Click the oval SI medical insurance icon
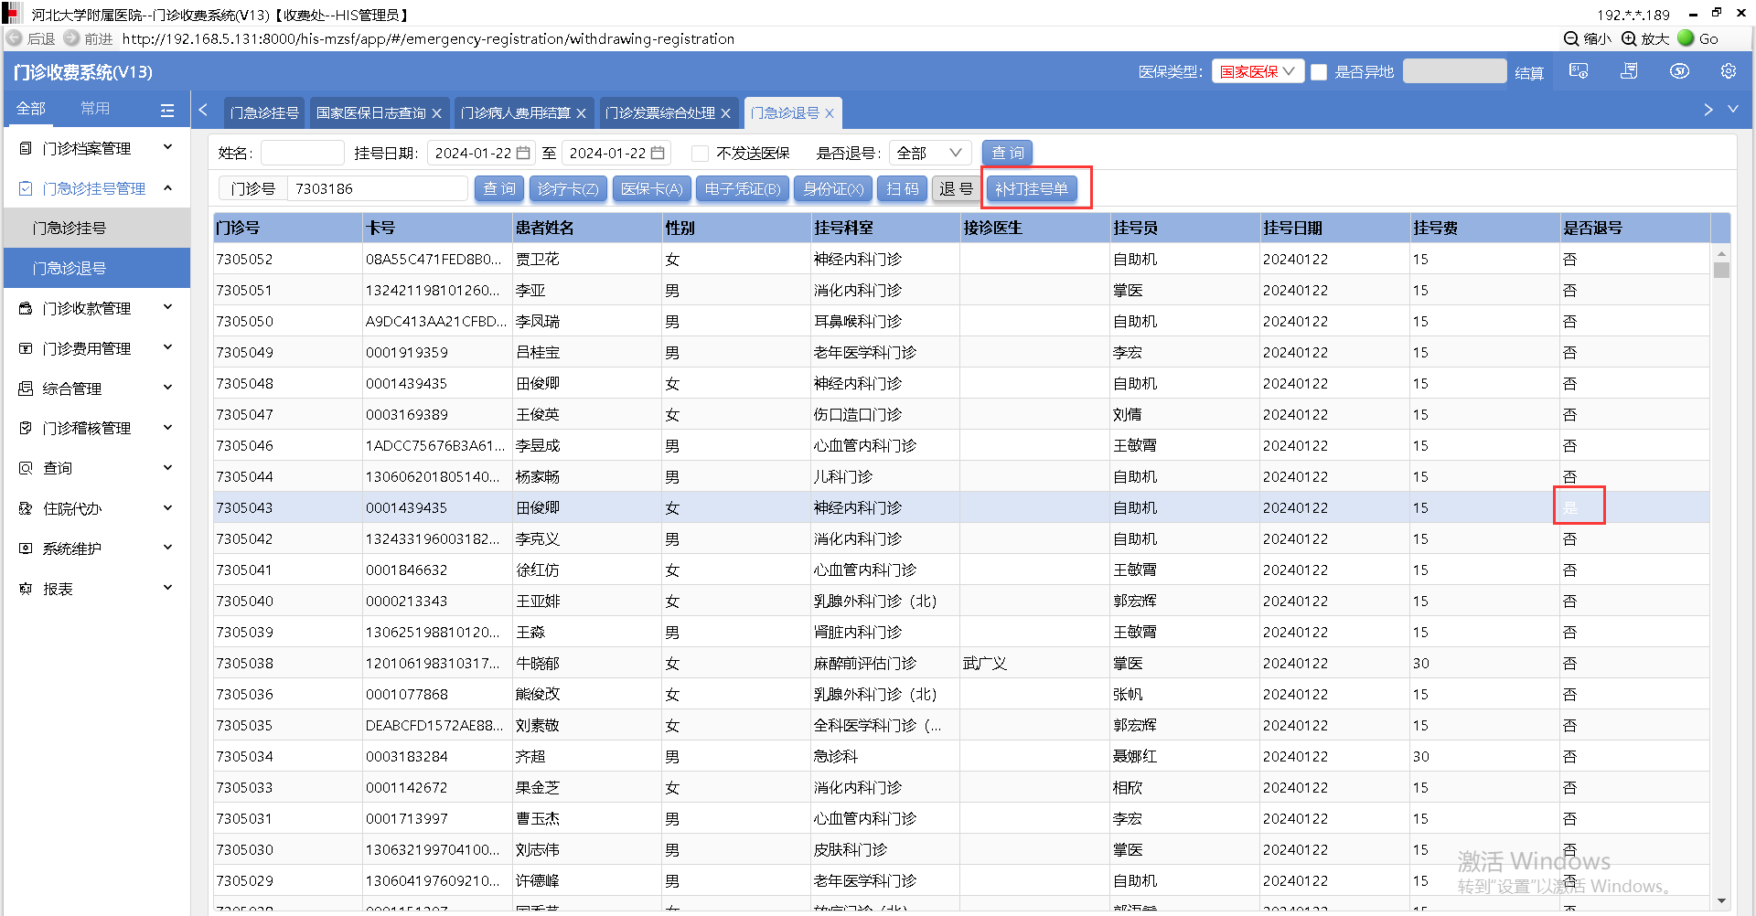Viewport: 1756px width, 916px height. pyautogui.click(x=1679, y=71)
